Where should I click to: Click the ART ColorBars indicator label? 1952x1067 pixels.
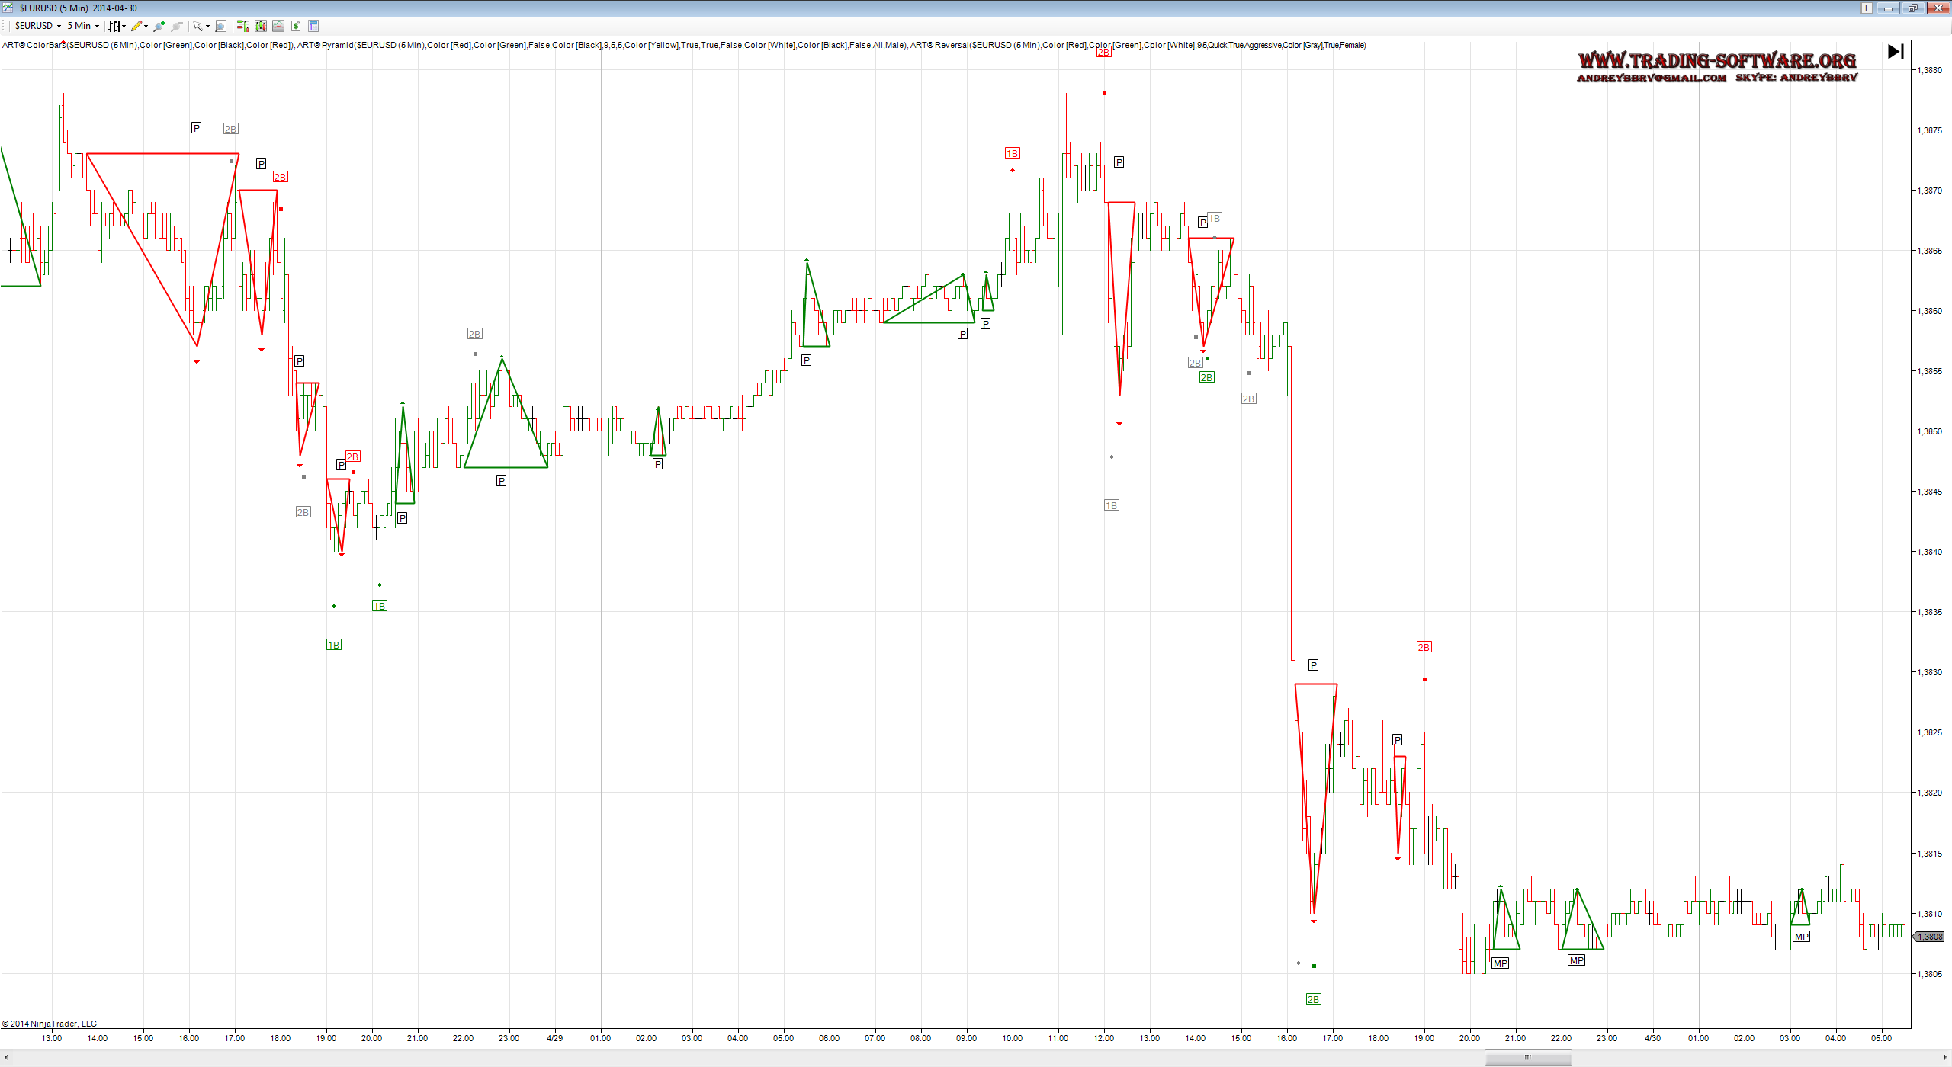[34, 45]
